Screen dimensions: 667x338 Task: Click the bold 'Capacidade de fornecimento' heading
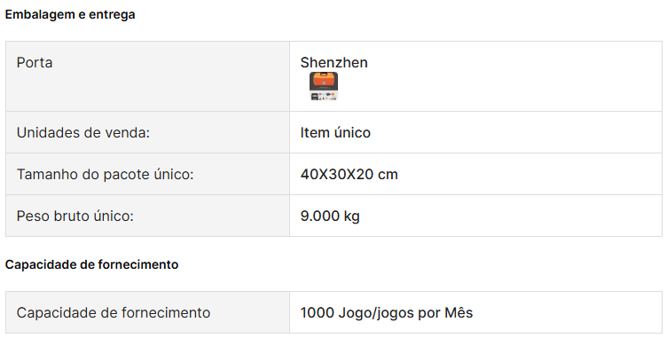(x=92, y=264)
